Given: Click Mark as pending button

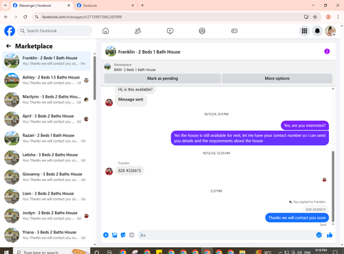Looking at the screenshot, I should click(x=162, y=78).
